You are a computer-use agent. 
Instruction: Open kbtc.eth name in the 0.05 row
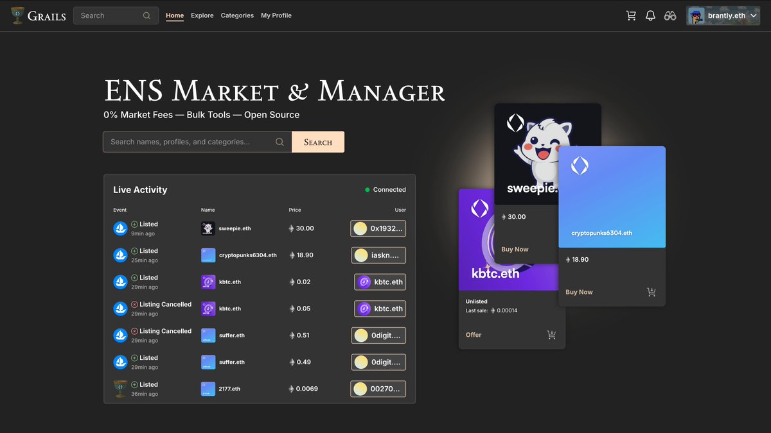(230, 309)
